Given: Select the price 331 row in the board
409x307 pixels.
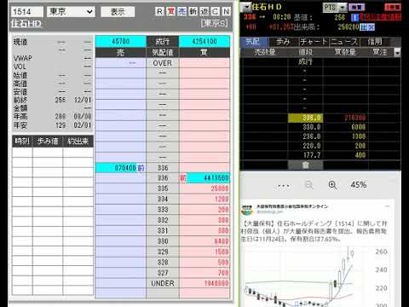Looking at the screenshot, I should pos(163,230).
